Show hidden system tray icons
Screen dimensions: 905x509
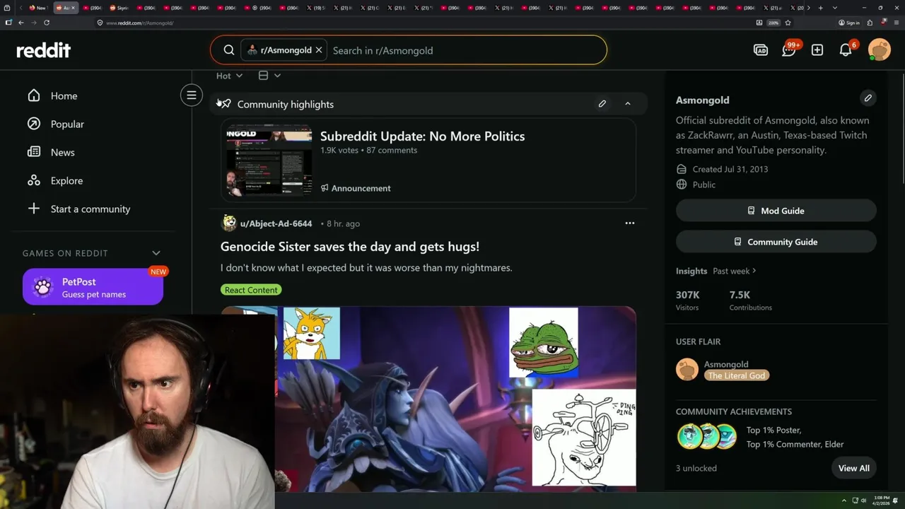pos(843,501)
